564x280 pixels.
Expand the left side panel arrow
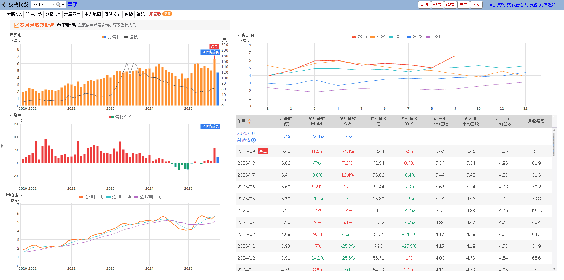click(x=2, y=146)
